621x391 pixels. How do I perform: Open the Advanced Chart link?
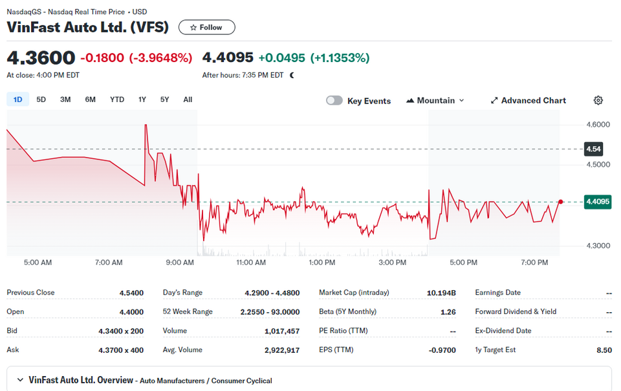point(528,101)
